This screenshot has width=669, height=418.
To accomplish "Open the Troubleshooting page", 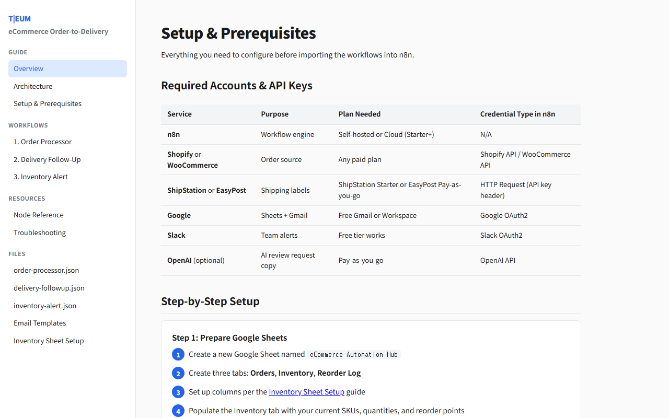I will point(40,233).
